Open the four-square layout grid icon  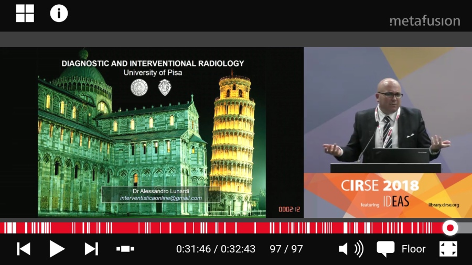25,13
